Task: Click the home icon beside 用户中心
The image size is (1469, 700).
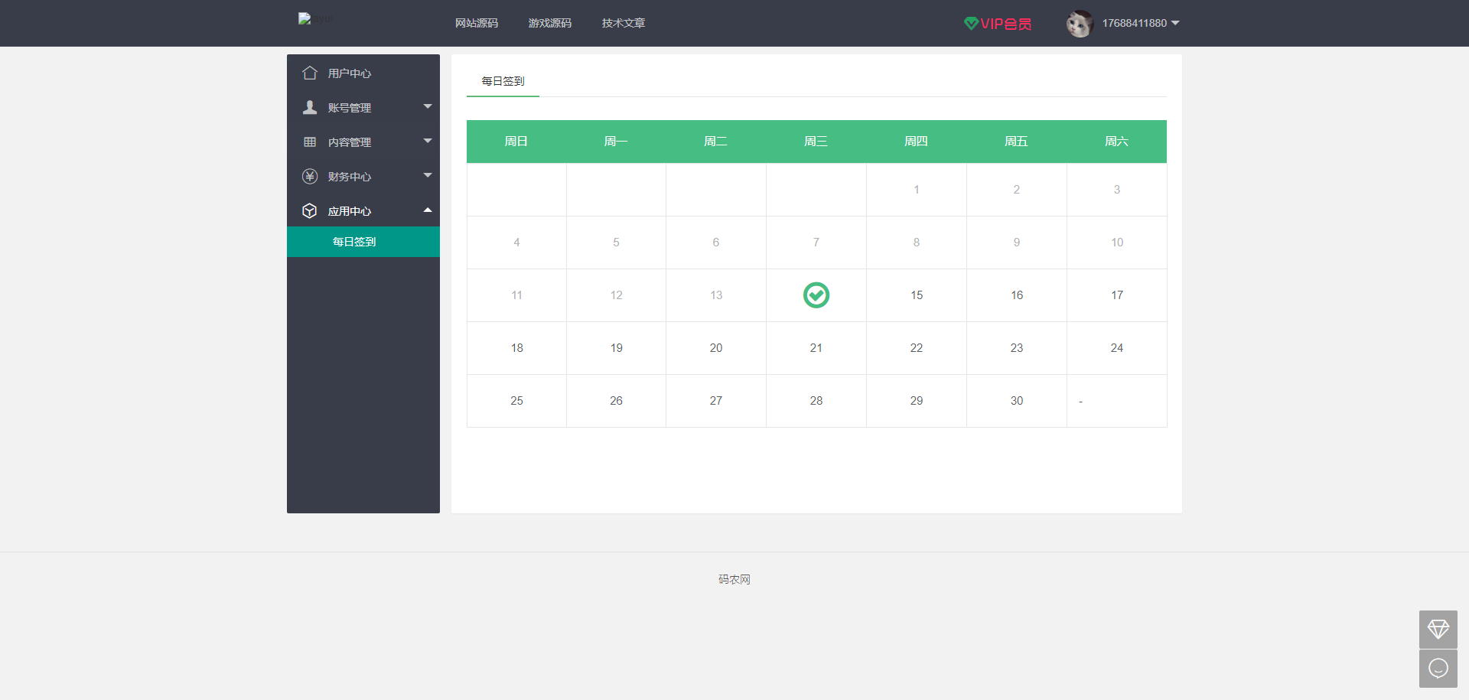Action: 310,73
